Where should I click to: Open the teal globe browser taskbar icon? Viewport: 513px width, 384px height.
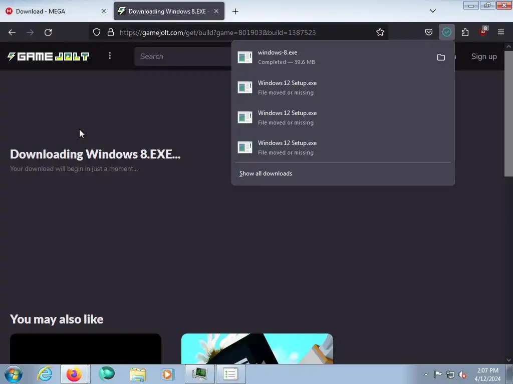click(107, 374)
